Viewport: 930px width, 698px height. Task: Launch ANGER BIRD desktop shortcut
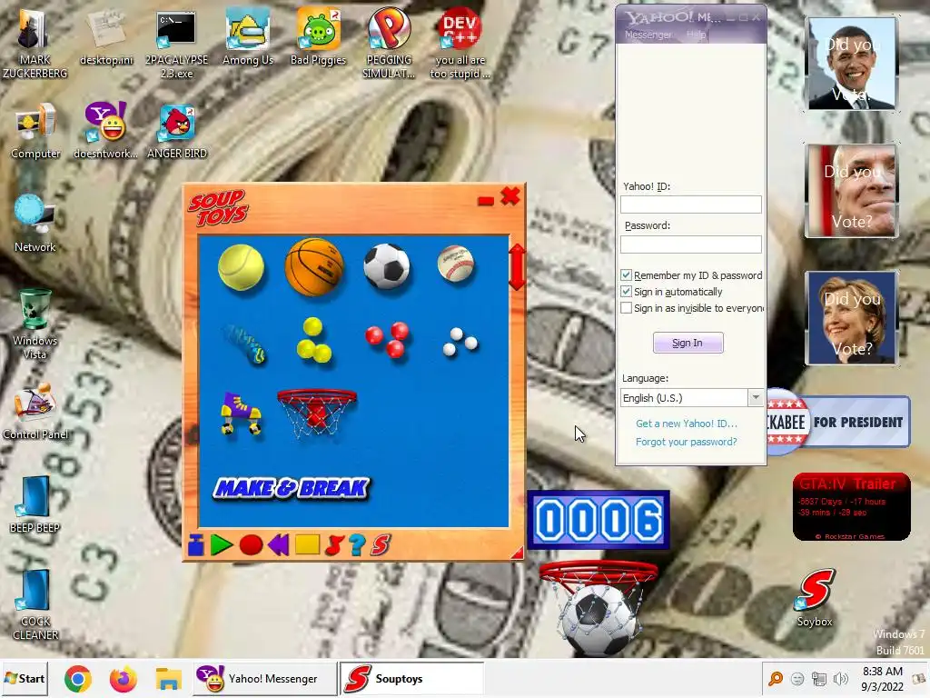click(x=177, y=132)
